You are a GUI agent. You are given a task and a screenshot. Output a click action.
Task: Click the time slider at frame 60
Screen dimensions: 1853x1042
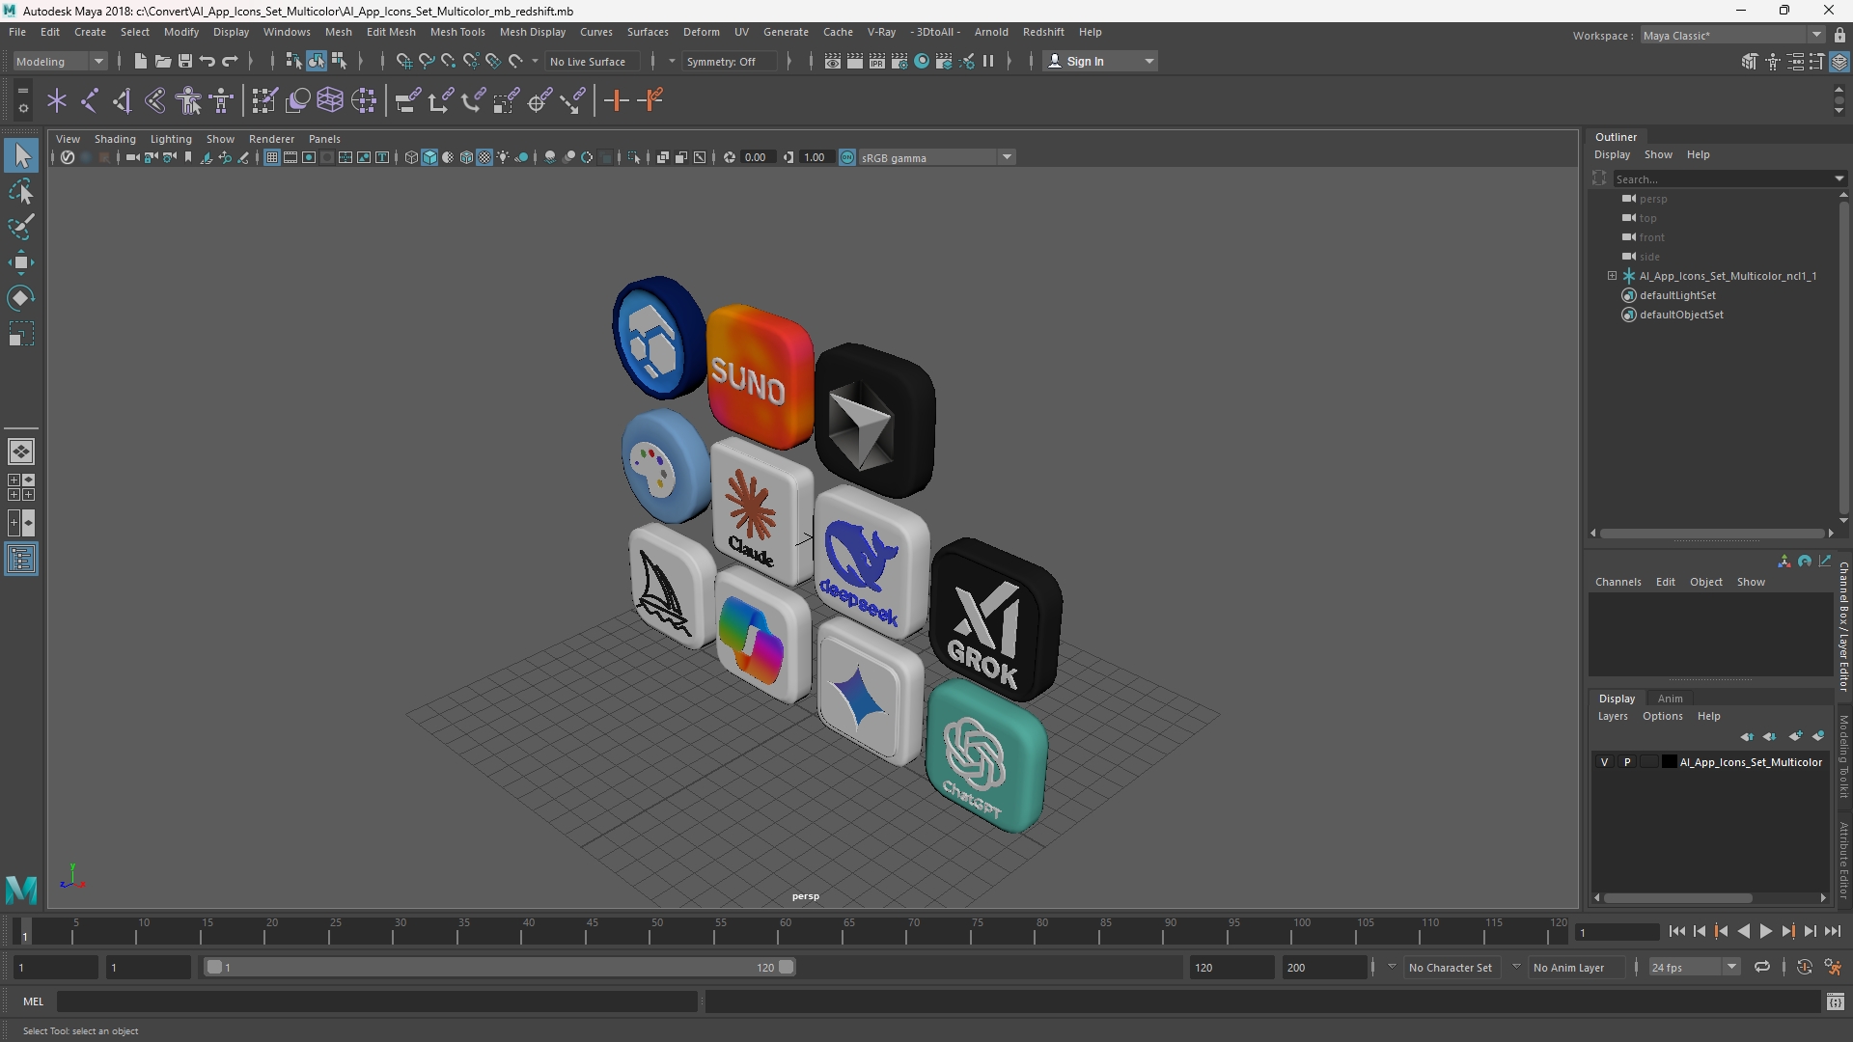(x=785, y=932)
